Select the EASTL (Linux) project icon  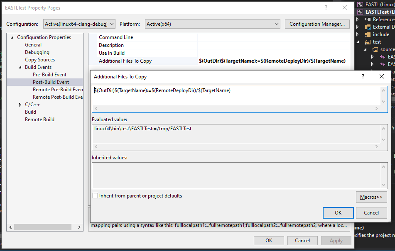point(360,4)
